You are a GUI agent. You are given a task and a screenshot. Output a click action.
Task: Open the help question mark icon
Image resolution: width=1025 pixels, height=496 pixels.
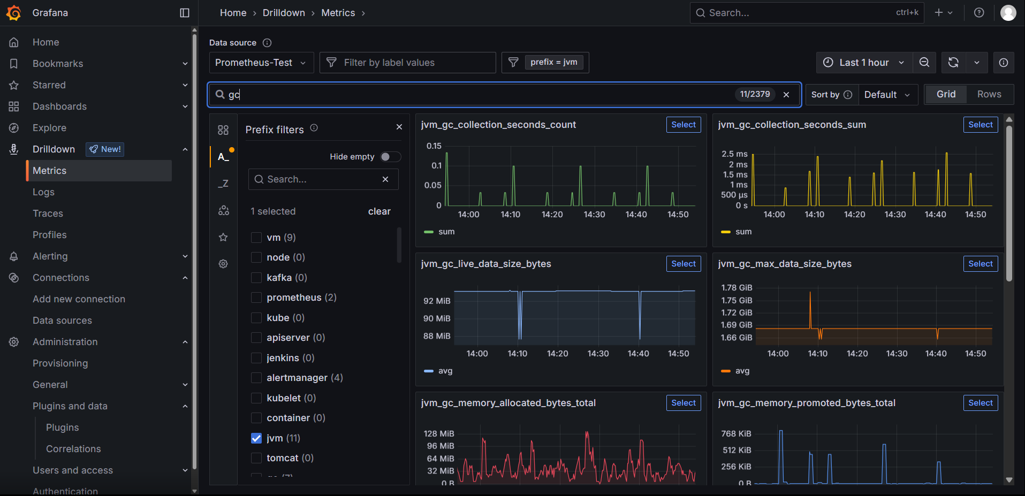click(x=979, y=12)
